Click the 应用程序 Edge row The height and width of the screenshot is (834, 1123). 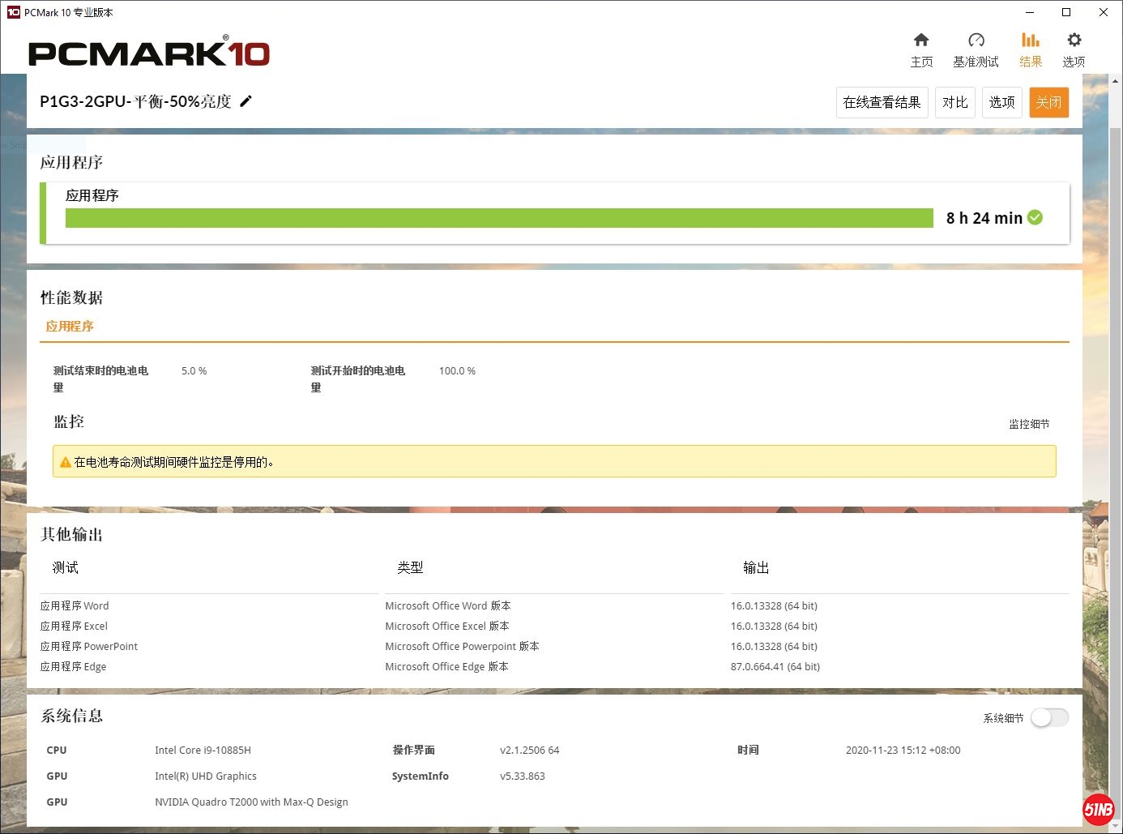coord(73,666)
